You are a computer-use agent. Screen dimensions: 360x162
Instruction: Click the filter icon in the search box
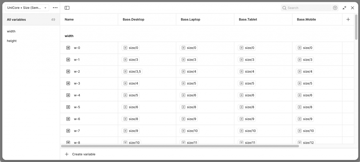(x=335, y=8)
